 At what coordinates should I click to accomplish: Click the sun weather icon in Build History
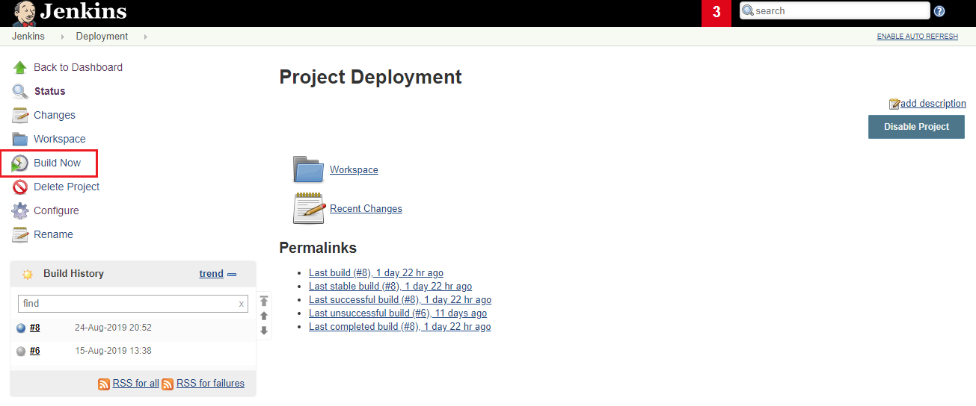pos(28,274)
